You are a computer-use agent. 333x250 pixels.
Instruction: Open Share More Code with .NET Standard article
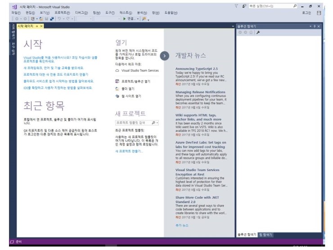tap(197, 200)
